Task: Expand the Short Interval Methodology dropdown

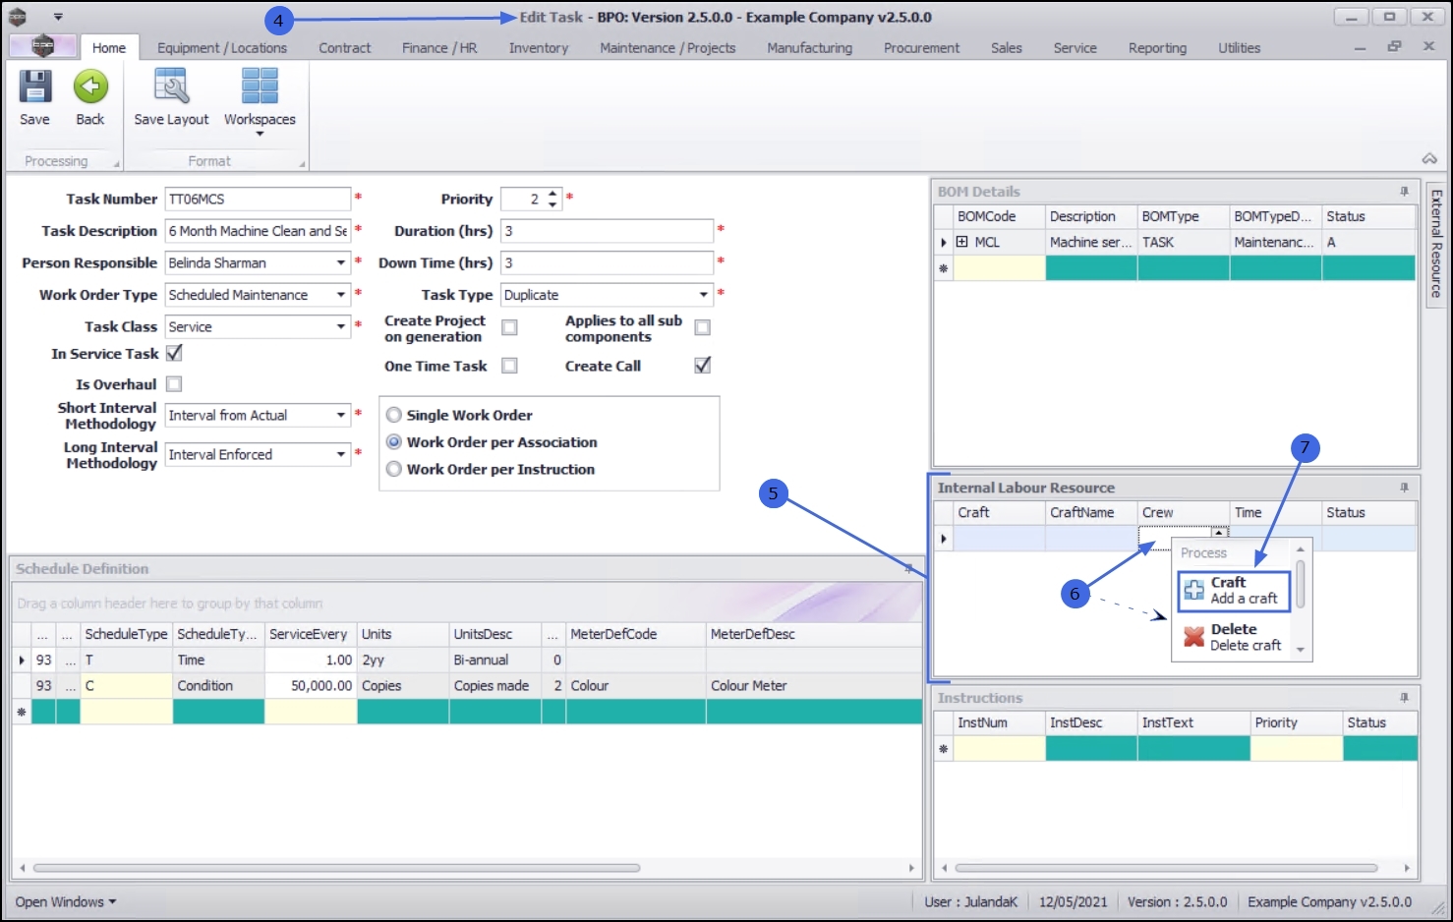Action: (341, 415)
